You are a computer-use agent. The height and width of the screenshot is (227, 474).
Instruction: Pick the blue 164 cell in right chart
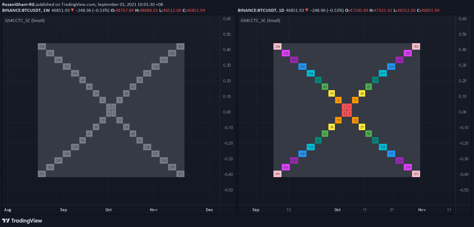pos(391,67)
